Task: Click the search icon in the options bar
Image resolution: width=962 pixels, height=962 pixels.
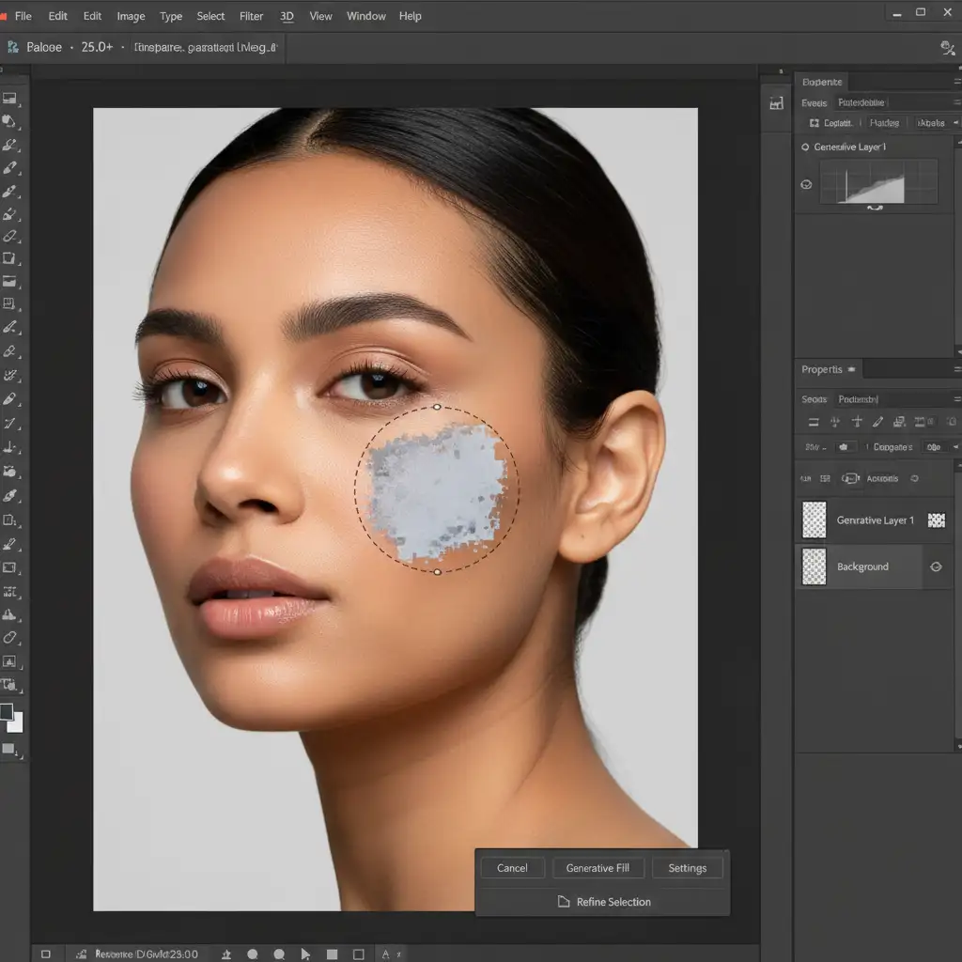Action: [x=947, y=48]
